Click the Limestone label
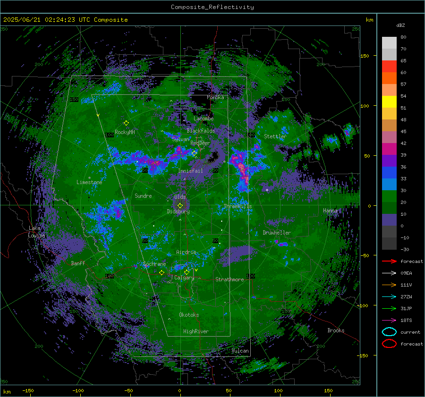This screenshot has width=425, height=397. tap(89, 182)
